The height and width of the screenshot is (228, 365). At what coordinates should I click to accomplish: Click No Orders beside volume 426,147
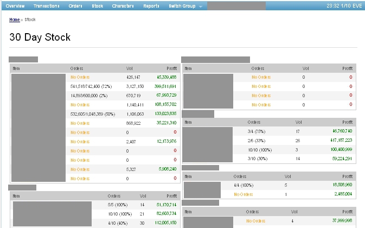(x=80, y=77)
